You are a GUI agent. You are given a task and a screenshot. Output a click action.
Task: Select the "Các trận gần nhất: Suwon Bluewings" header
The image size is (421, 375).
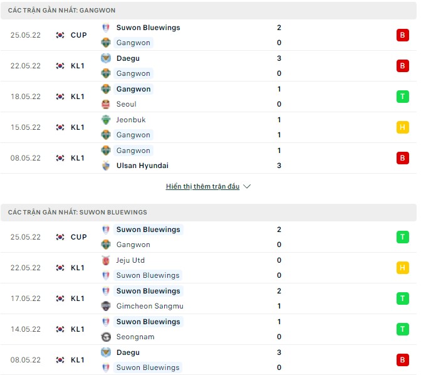tap(78, 213)
